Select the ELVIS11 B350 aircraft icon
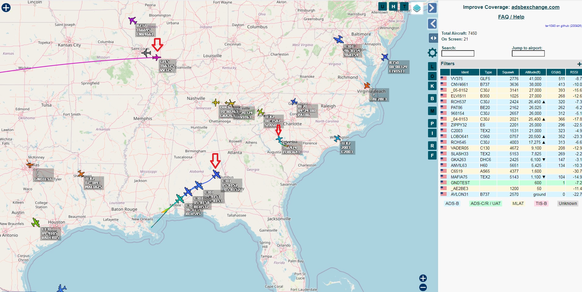Image resolution: width=582 pixels, height=292 pixels. pos(385,57)
